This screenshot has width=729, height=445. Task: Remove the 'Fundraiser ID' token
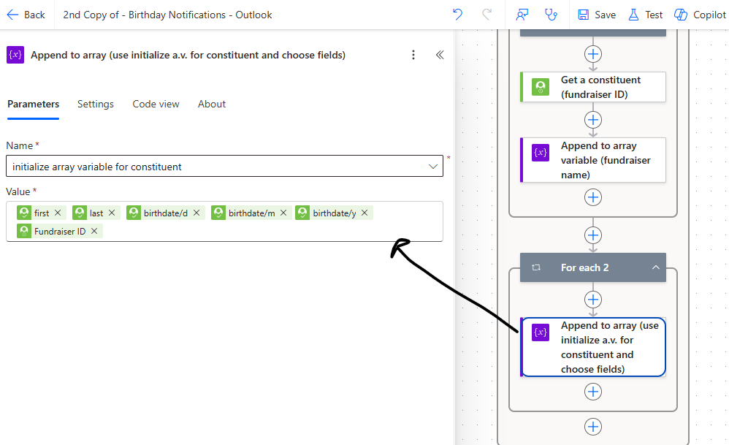click(x=94, y=231)
